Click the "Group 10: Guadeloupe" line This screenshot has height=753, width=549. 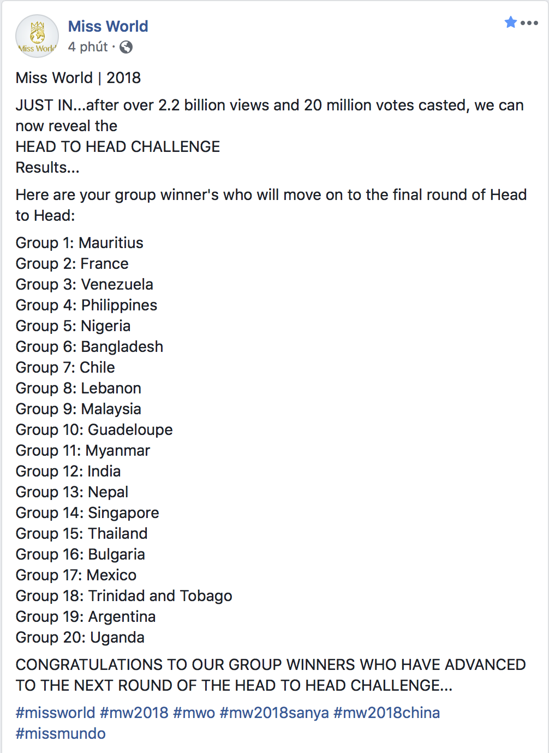[94, 430]
